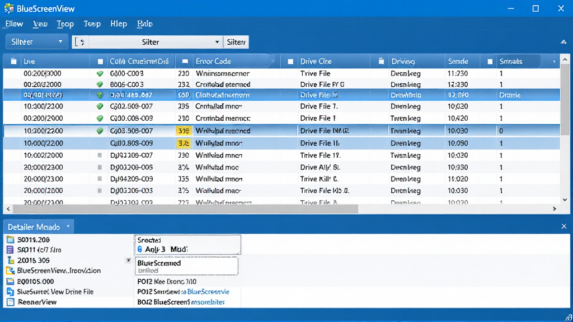Select the Drive File RY G cell
573x322 pixels.
[x=322, y=84]
